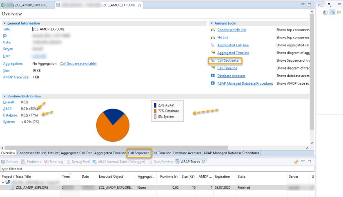
Task: Click the blue ABAP legend swatch
Action: point(155,105)
